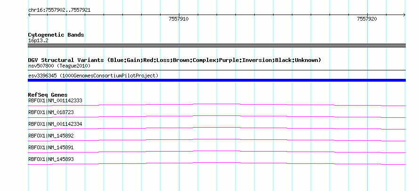419x191 pixels.
Task: Click the gray 16p13.2 cytogenetic band bar
Action: pos(217,46)
